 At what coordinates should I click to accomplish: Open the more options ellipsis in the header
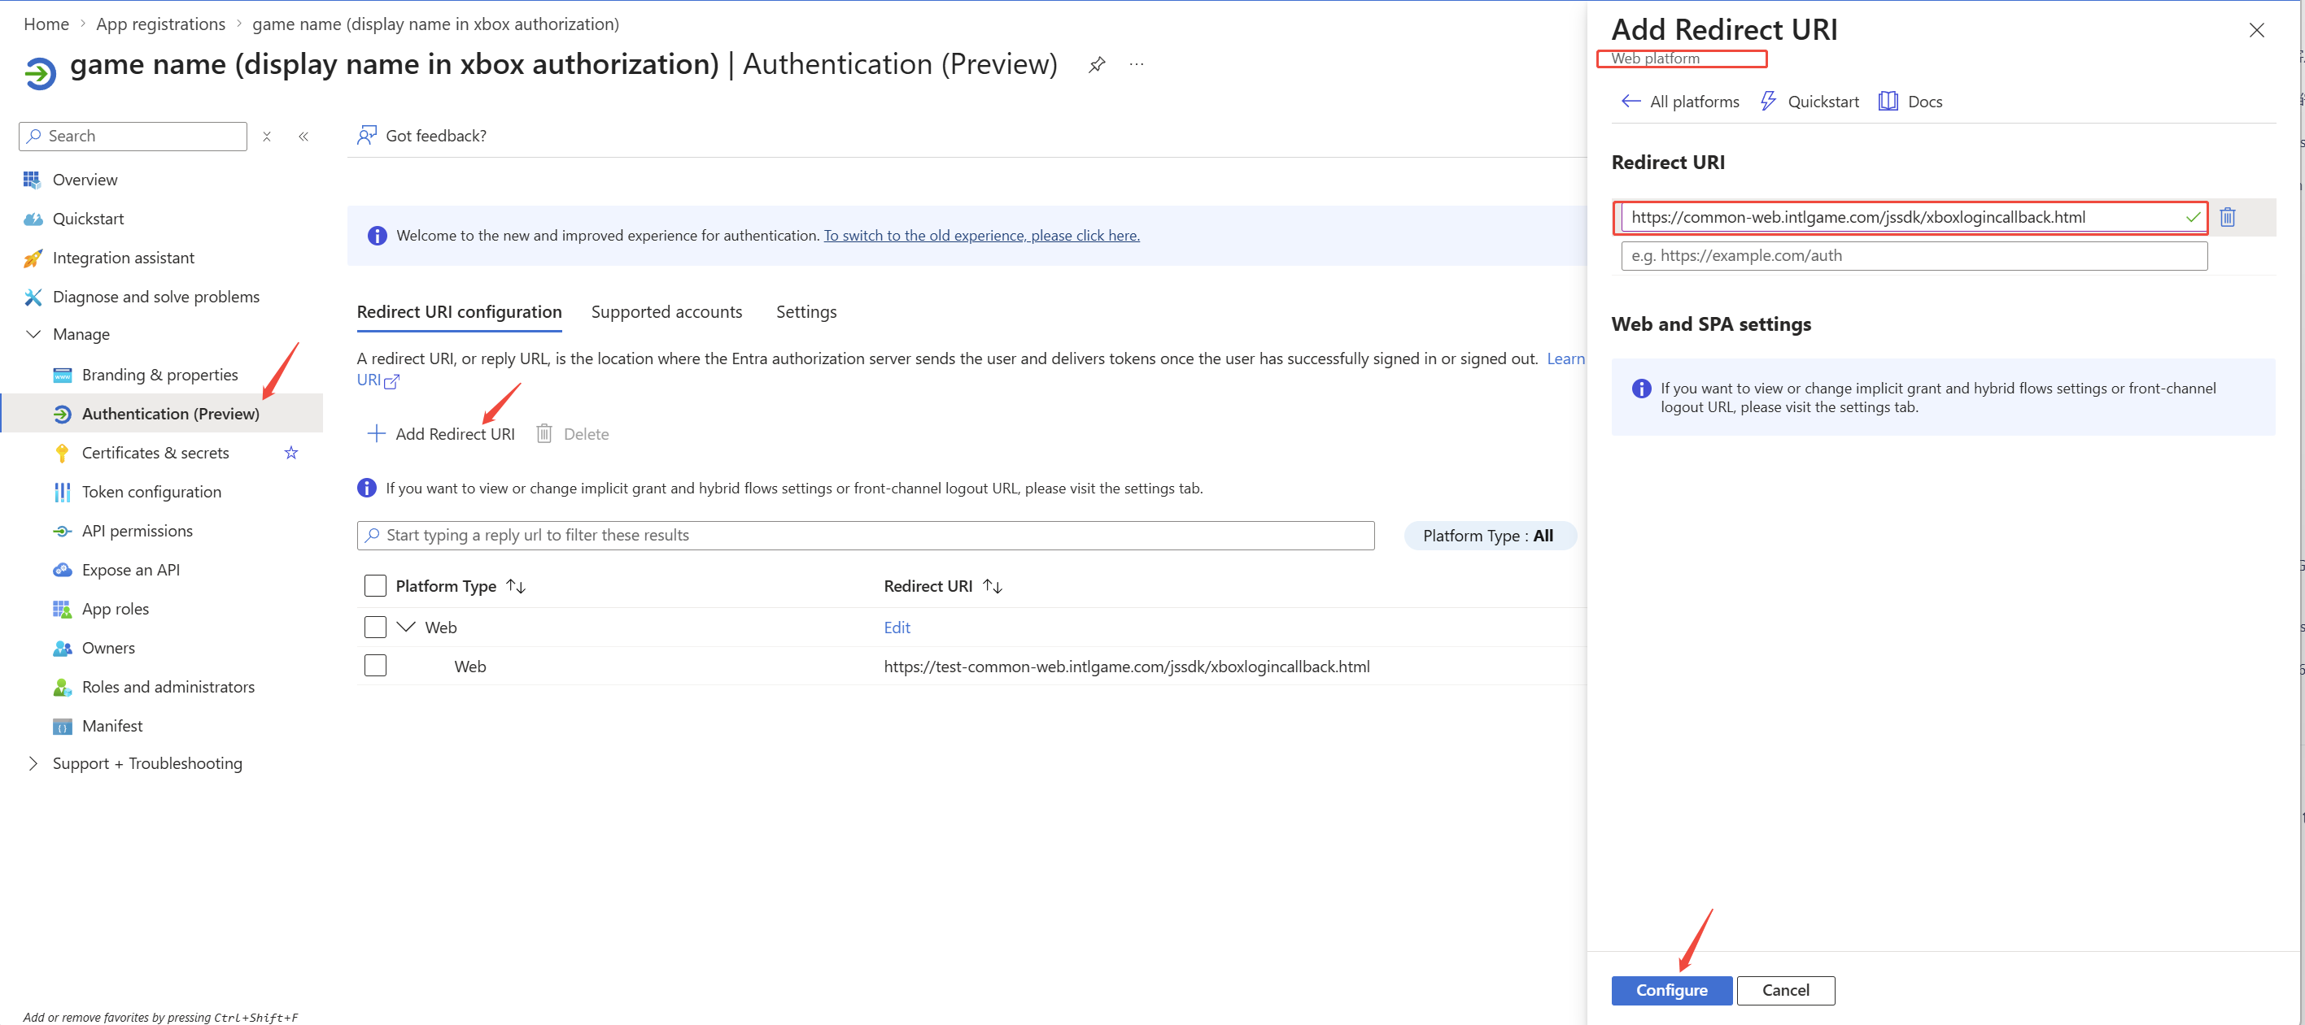pyautogui.click(x=1137, y=64)
